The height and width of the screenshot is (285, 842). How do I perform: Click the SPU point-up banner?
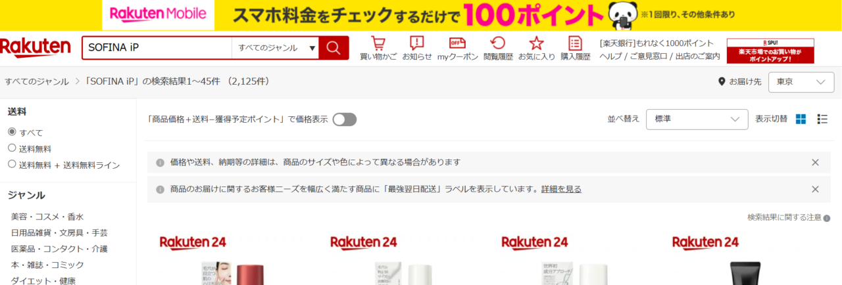point(770,51)
